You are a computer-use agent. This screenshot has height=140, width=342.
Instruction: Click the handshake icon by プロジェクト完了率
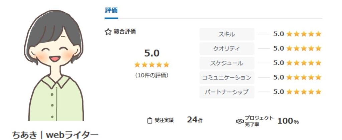pyautogui.click(x=240, y=121)
